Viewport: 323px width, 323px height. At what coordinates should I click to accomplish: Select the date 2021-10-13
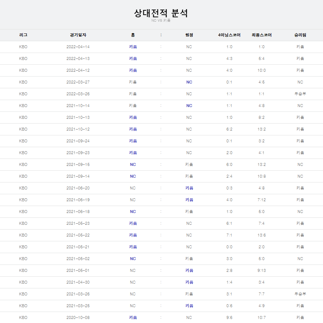pos(78,117)
